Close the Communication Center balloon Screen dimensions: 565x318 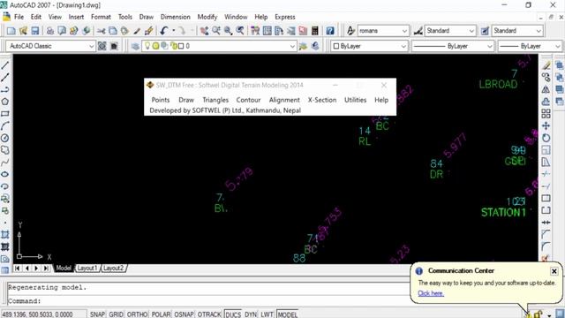point(554,271)
